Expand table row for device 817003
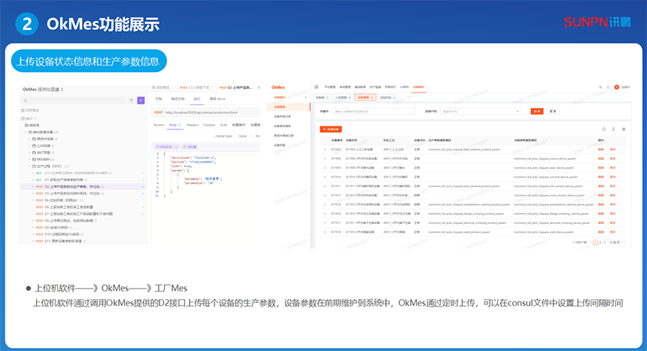Viewport: 647px width, 351px height. (325, 150)
